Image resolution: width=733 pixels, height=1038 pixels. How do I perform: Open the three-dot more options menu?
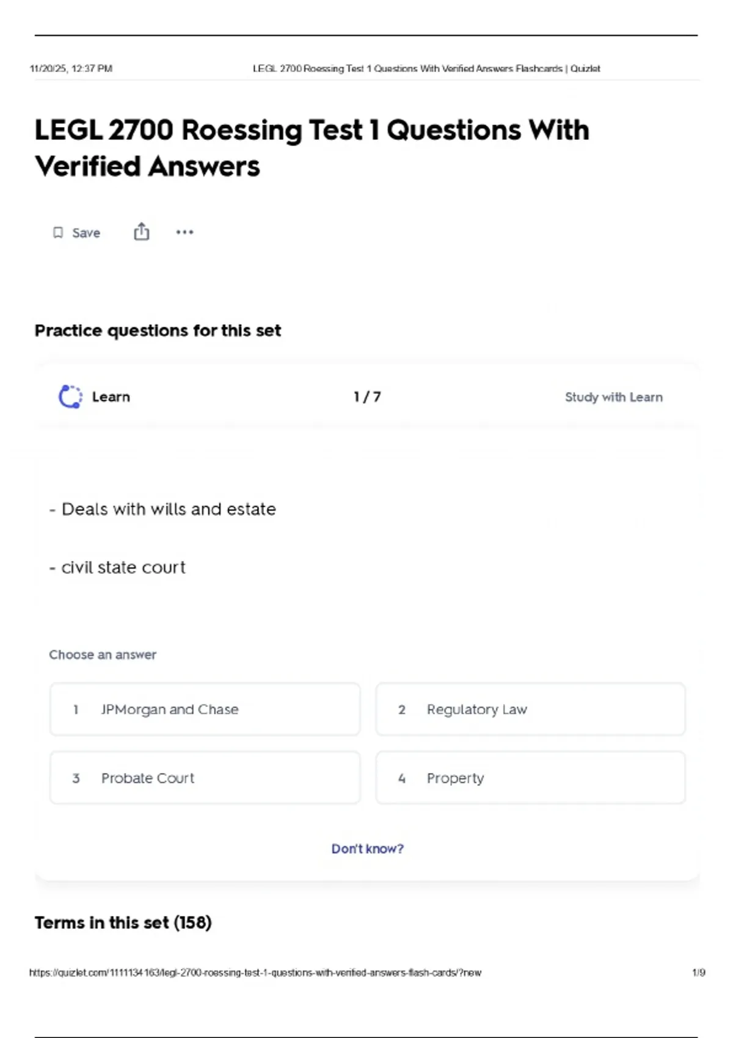pyautogui.click(x=184, y=232)
